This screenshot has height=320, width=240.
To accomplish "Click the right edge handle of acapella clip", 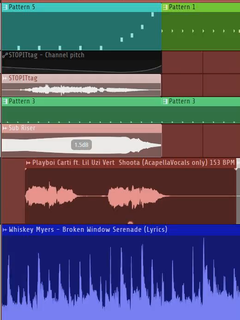I will (238, 191).
